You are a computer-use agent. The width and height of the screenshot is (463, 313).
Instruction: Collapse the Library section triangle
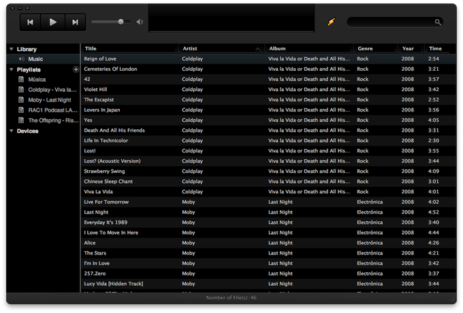pyautogui.click(x=12, y=49)
